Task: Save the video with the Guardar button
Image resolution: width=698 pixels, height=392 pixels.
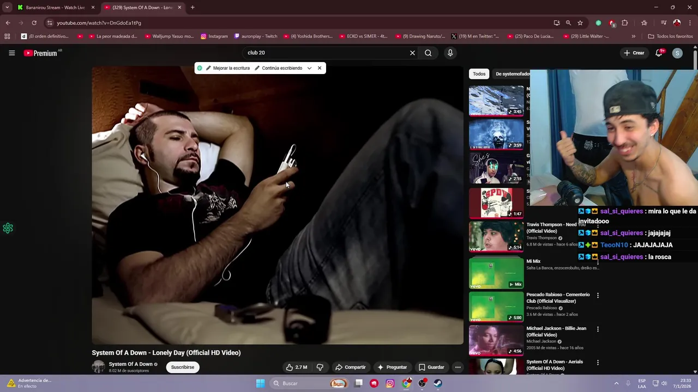Action: click(x=431, y=367)
